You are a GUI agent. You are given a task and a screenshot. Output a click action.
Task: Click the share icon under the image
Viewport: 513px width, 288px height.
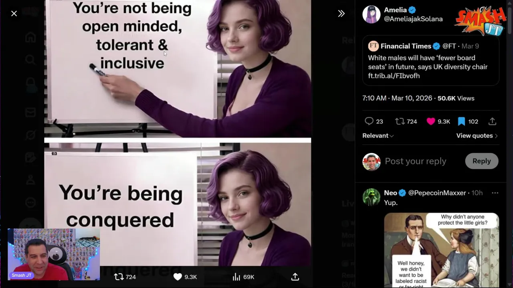(x=295, y=277)
